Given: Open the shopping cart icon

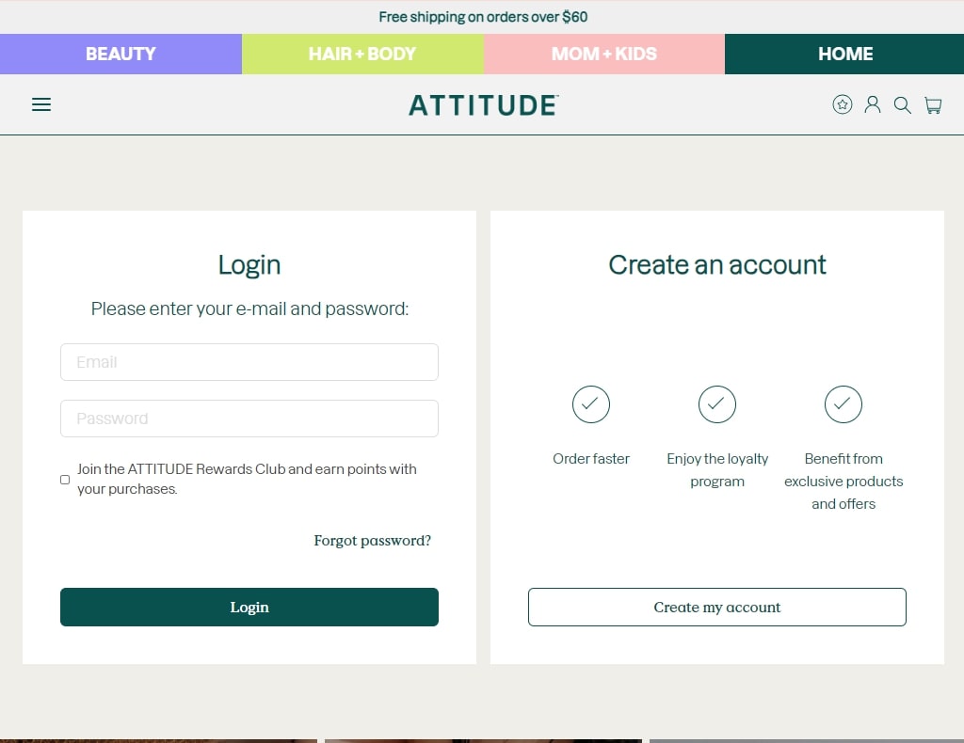Looking at the screenshot, I should click(x=933, y=105).
